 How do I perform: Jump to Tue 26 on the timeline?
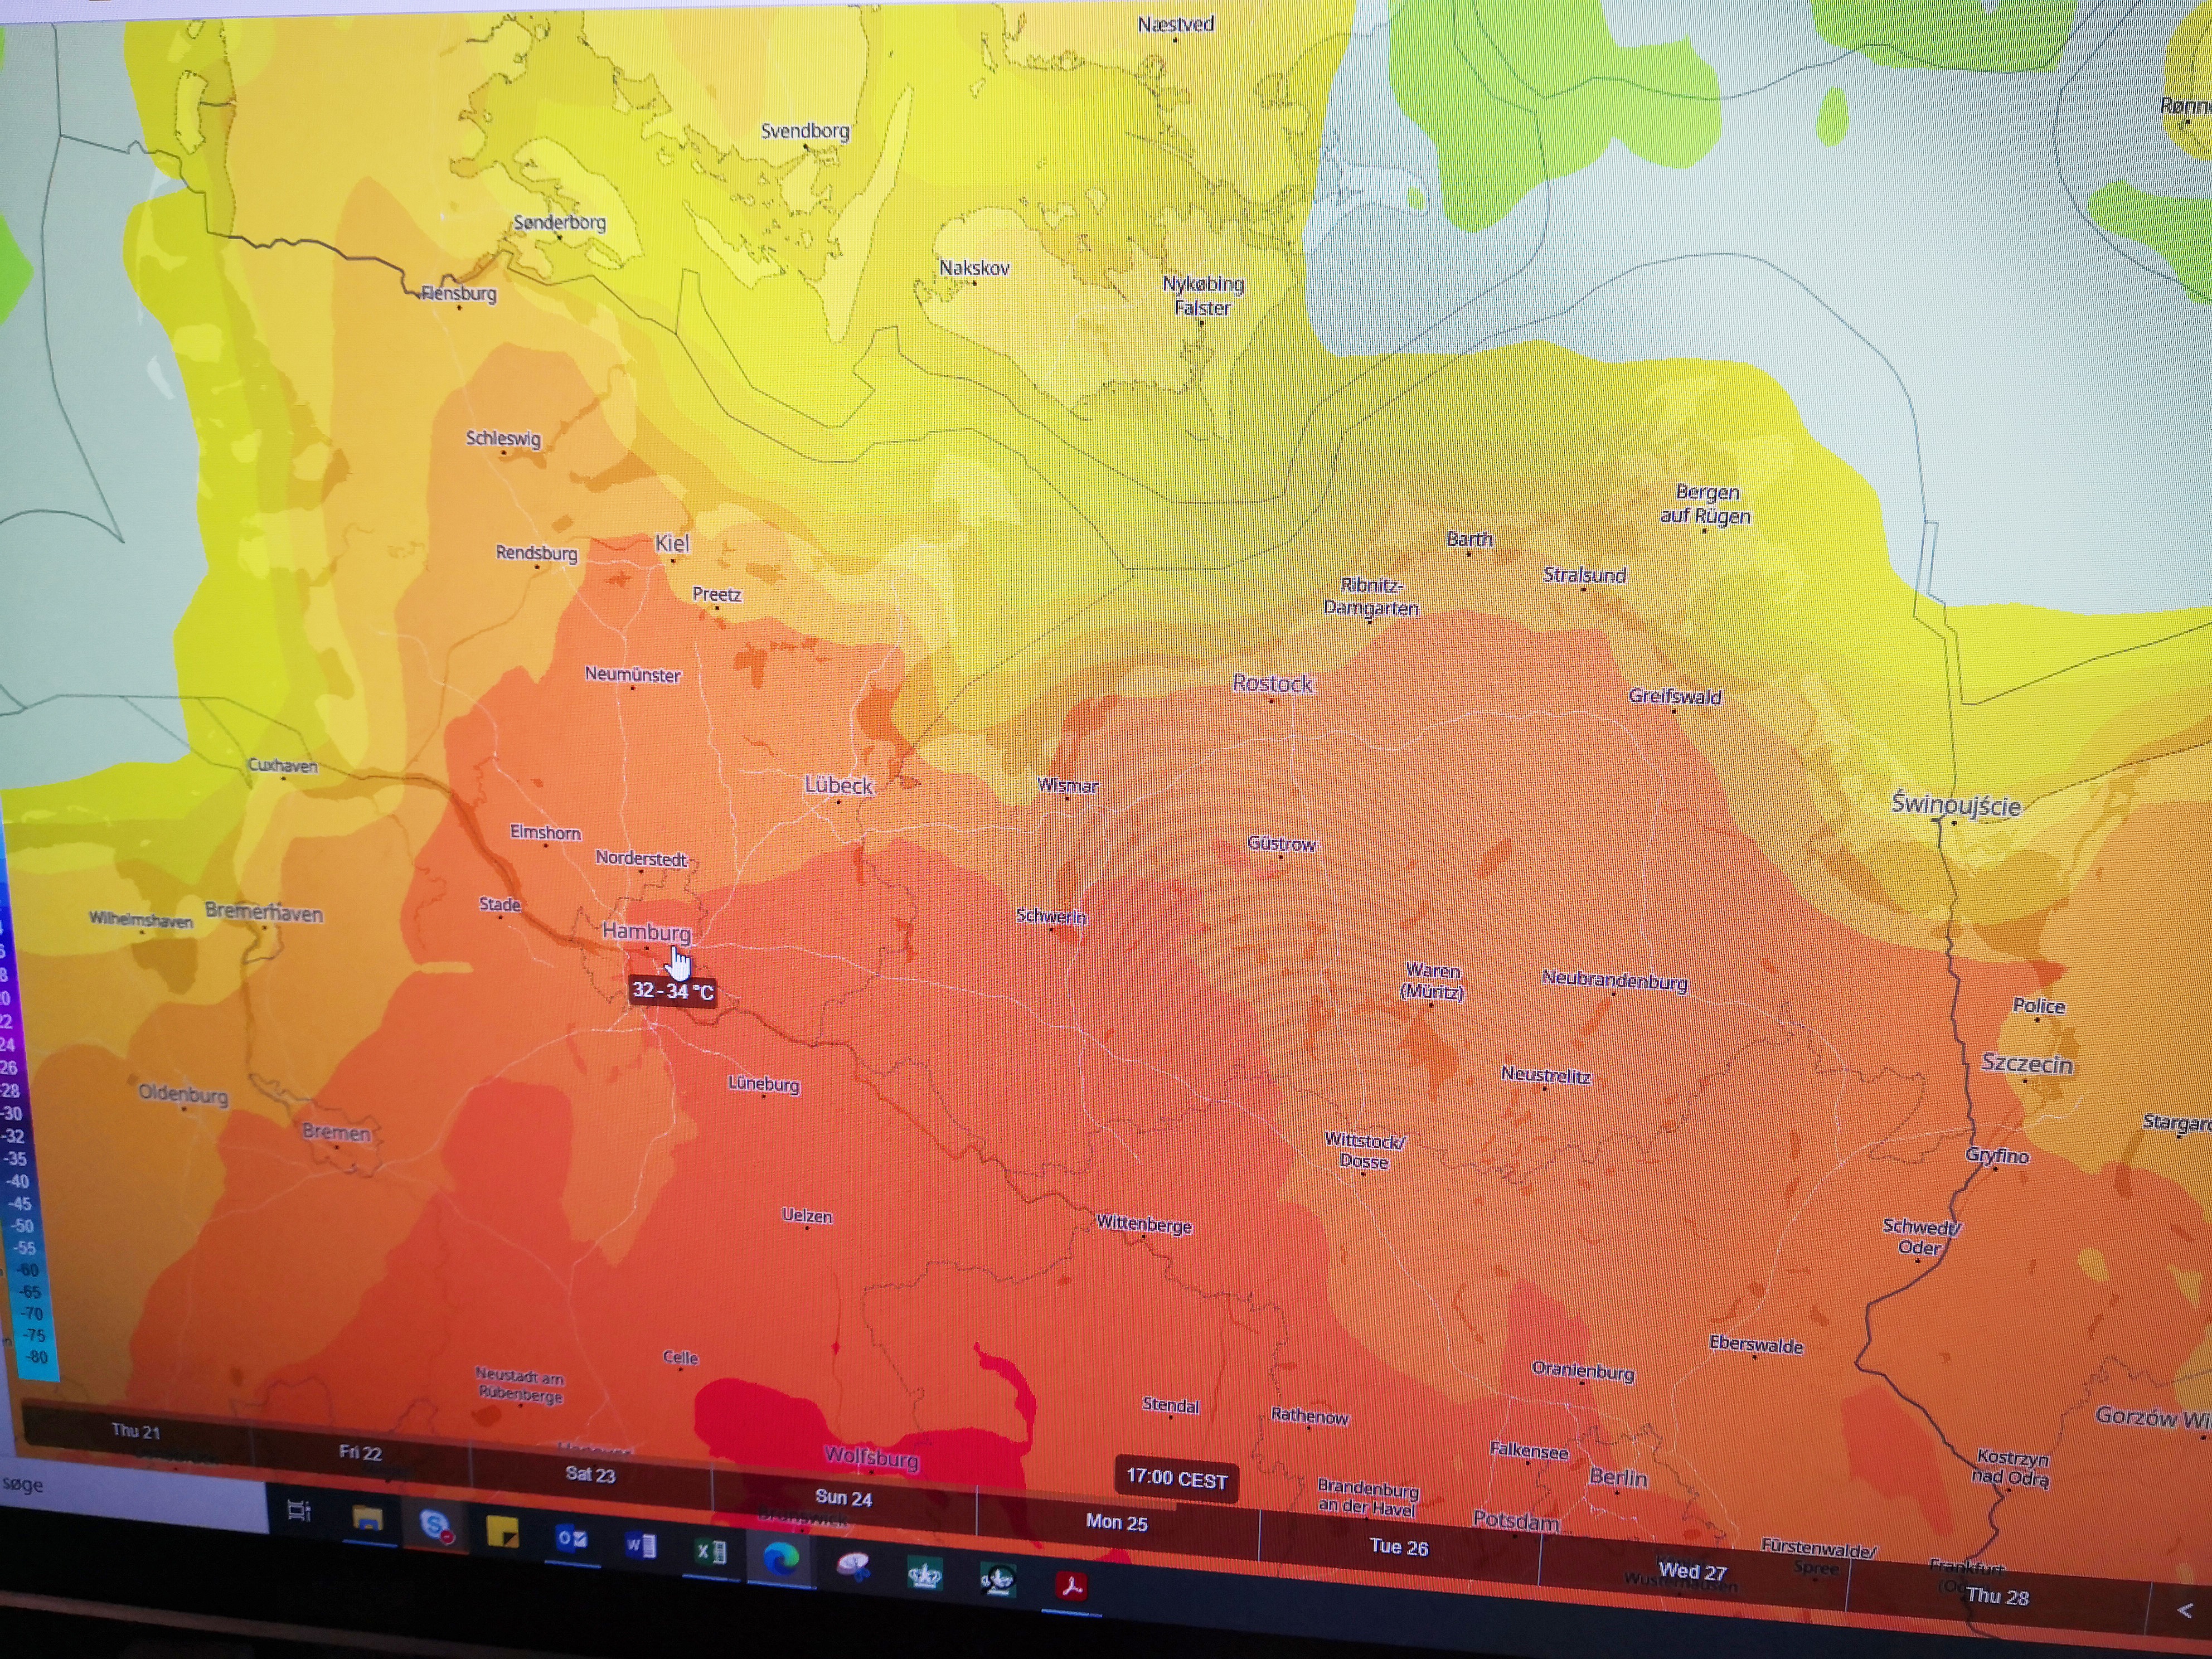(1398, 1548)
